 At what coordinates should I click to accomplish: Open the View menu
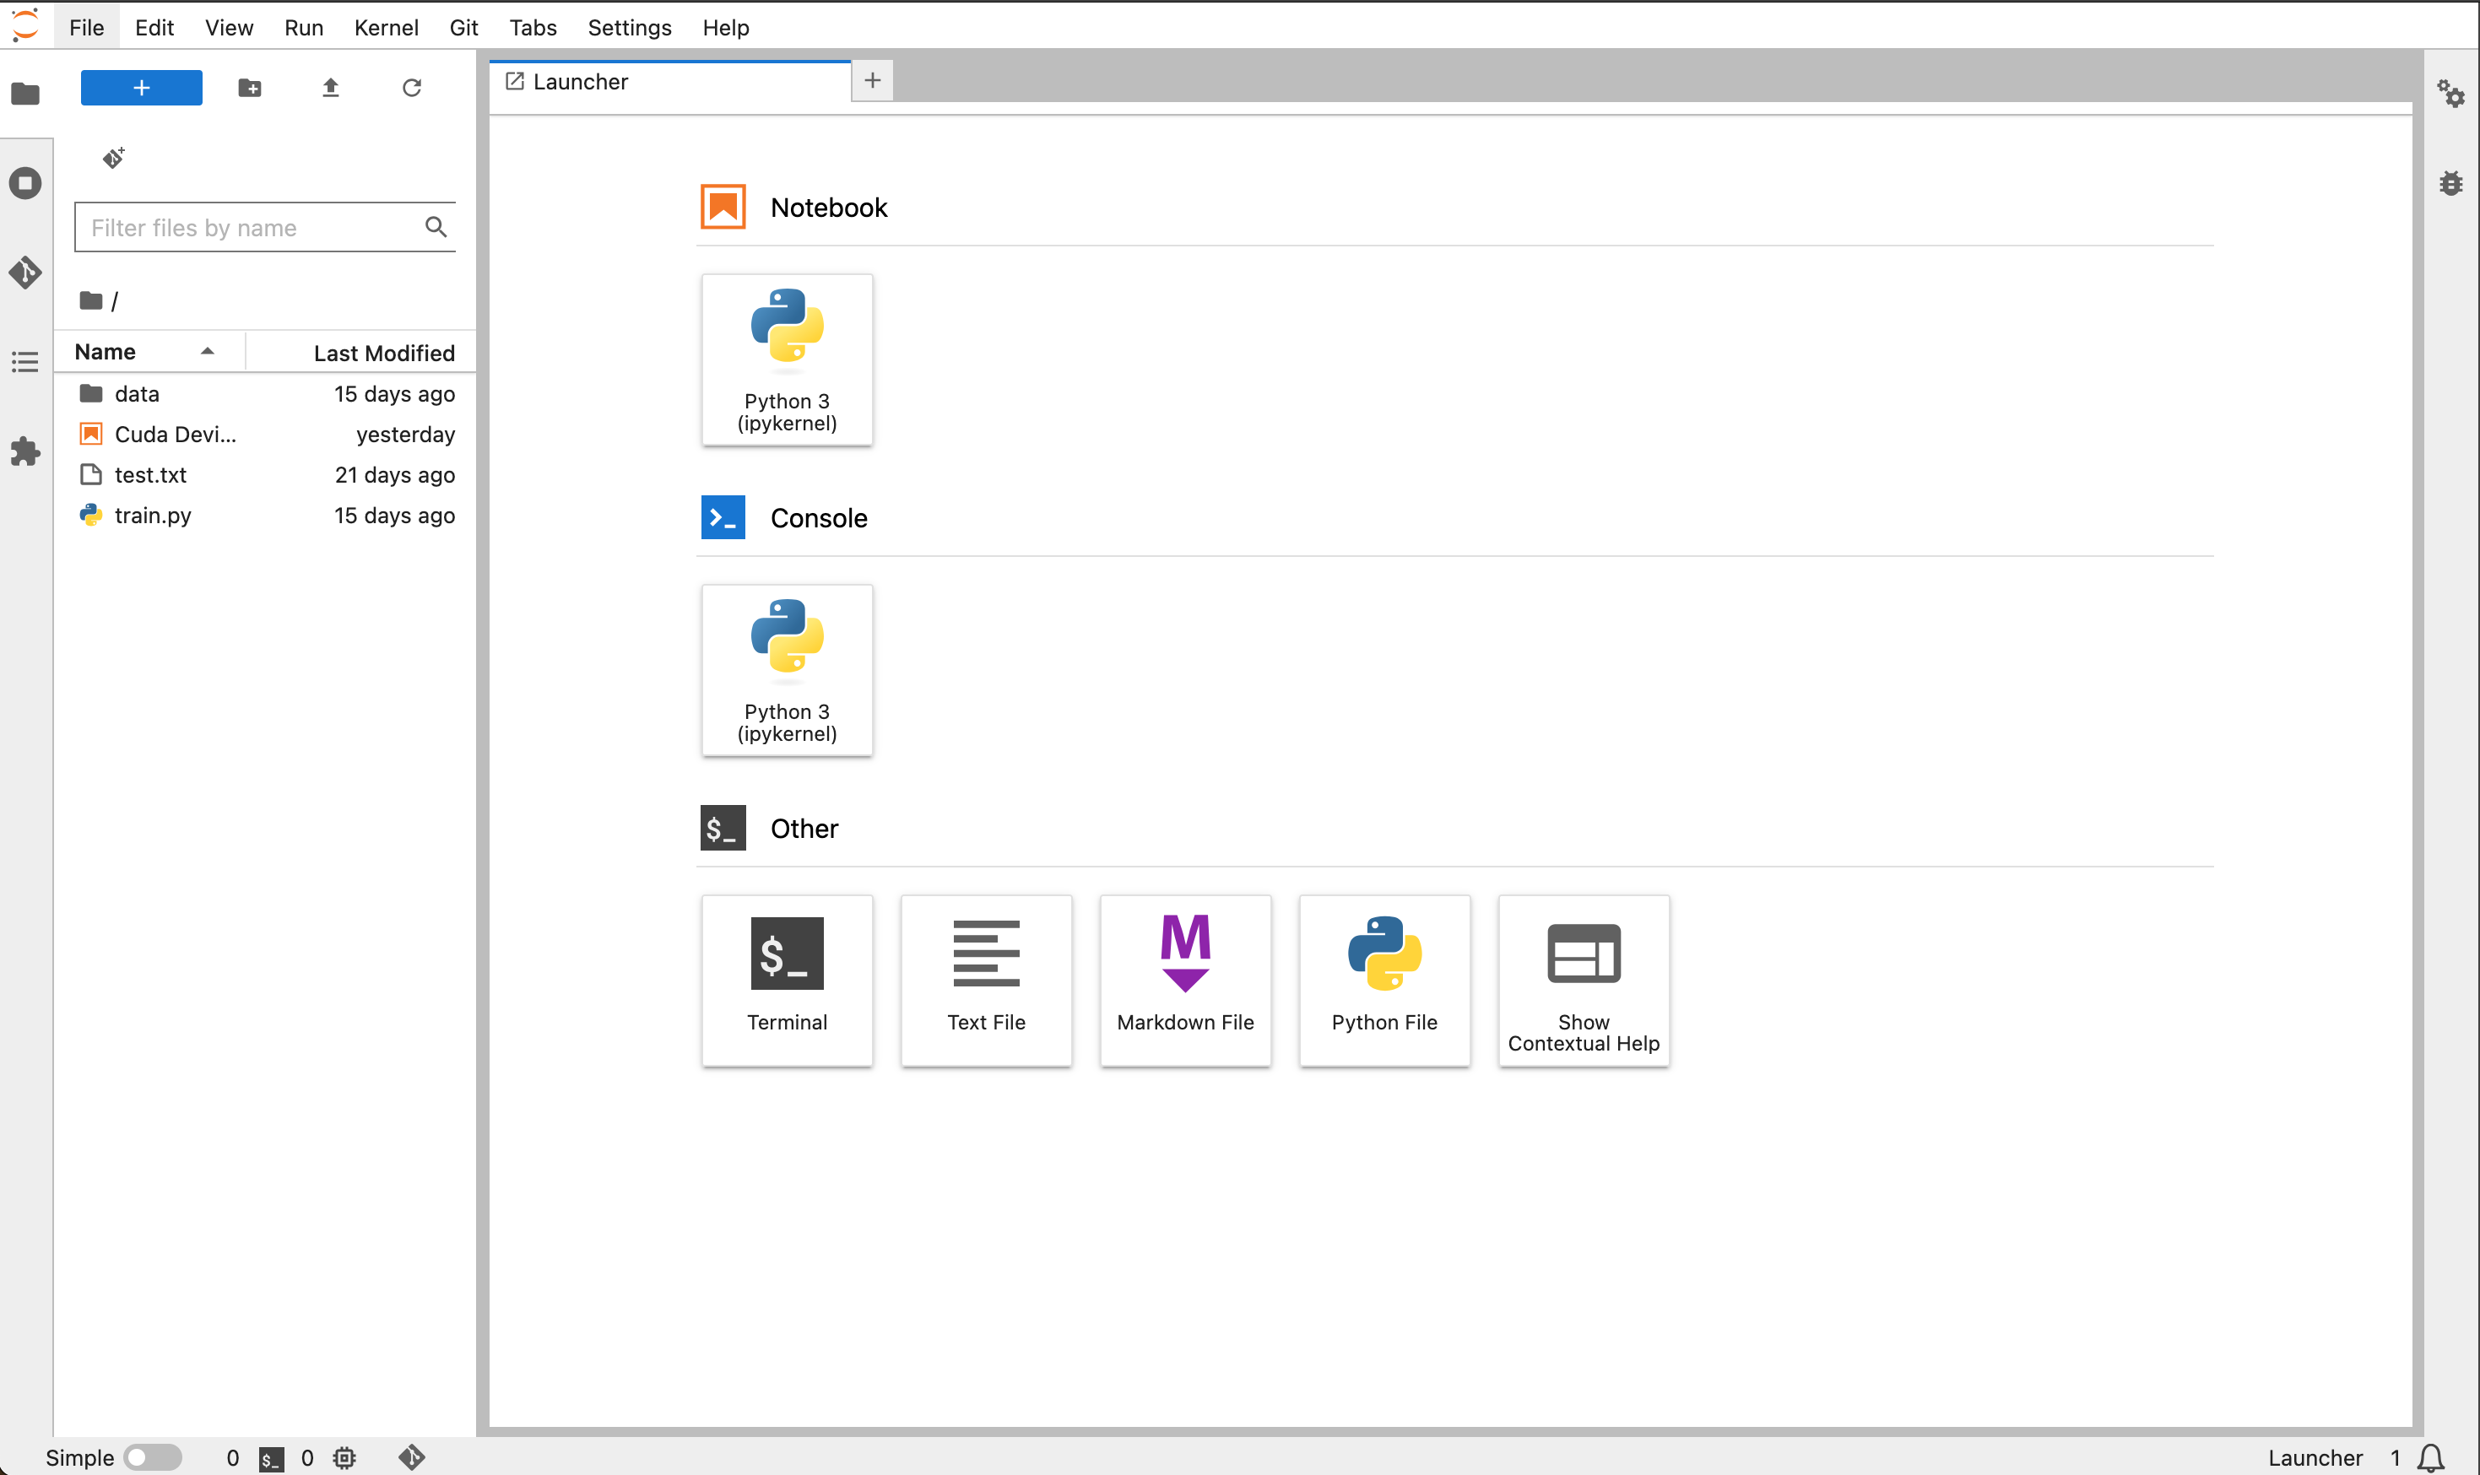click(x=229, y=28)
